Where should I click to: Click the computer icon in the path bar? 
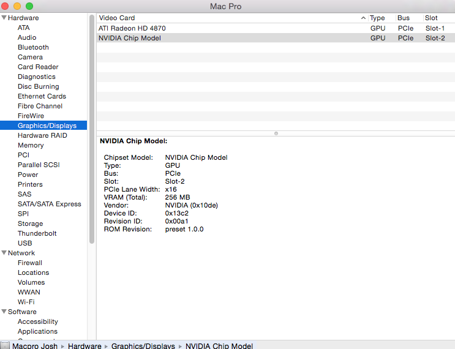coord(5,346)
